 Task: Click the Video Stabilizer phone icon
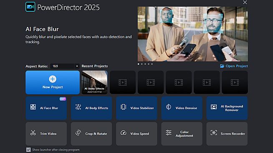[123, 107]
